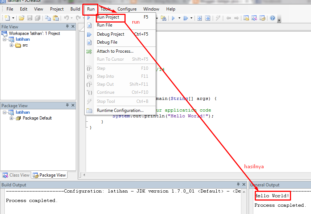Image resolution: width=311 pixels, height=214 pixels.
Task: Expand Package Default in Package View
Action: (12, 118)
